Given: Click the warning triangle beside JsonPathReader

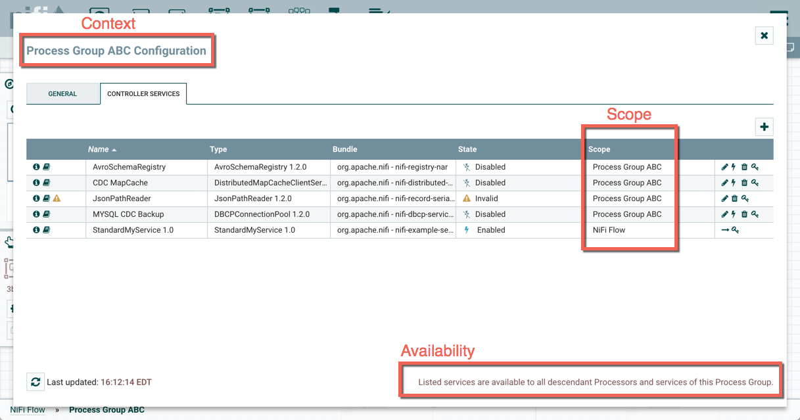Looking at the screenshot, I should [x=56, y=198].
